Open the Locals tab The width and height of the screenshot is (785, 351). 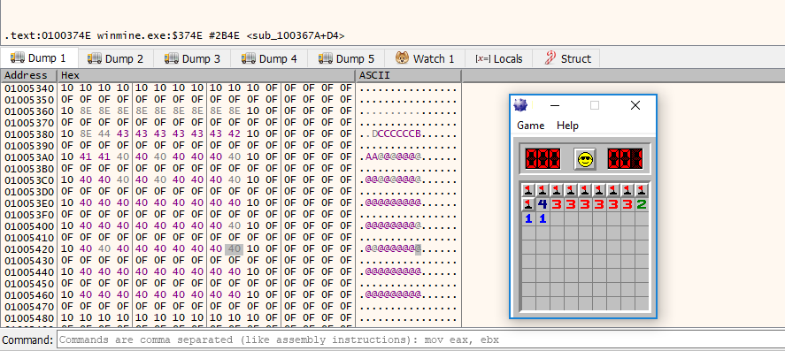coord(498,58)
